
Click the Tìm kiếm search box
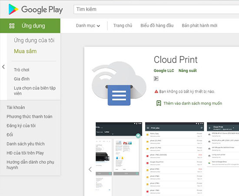pyautogui.click(x=156, y=9)
